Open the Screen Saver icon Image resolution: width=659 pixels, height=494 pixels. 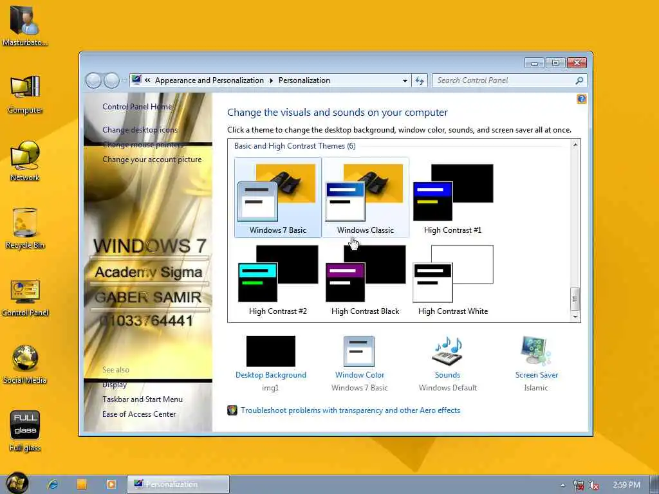536,351
